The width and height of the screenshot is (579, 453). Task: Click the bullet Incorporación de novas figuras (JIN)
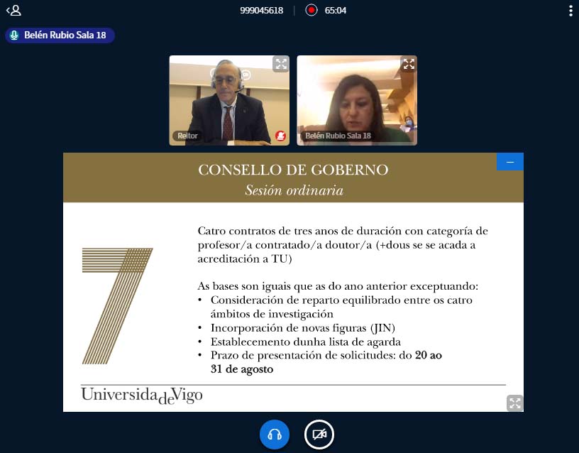pos(303,328)
